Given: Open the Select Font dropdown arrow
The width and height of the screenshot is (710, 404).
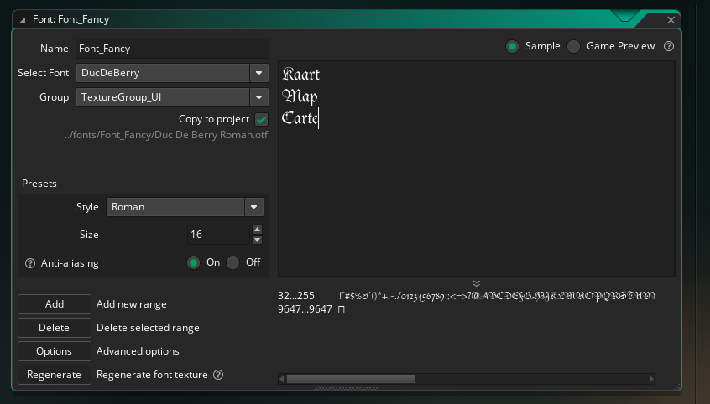Looking at the screenshot, I should [259, 73].
